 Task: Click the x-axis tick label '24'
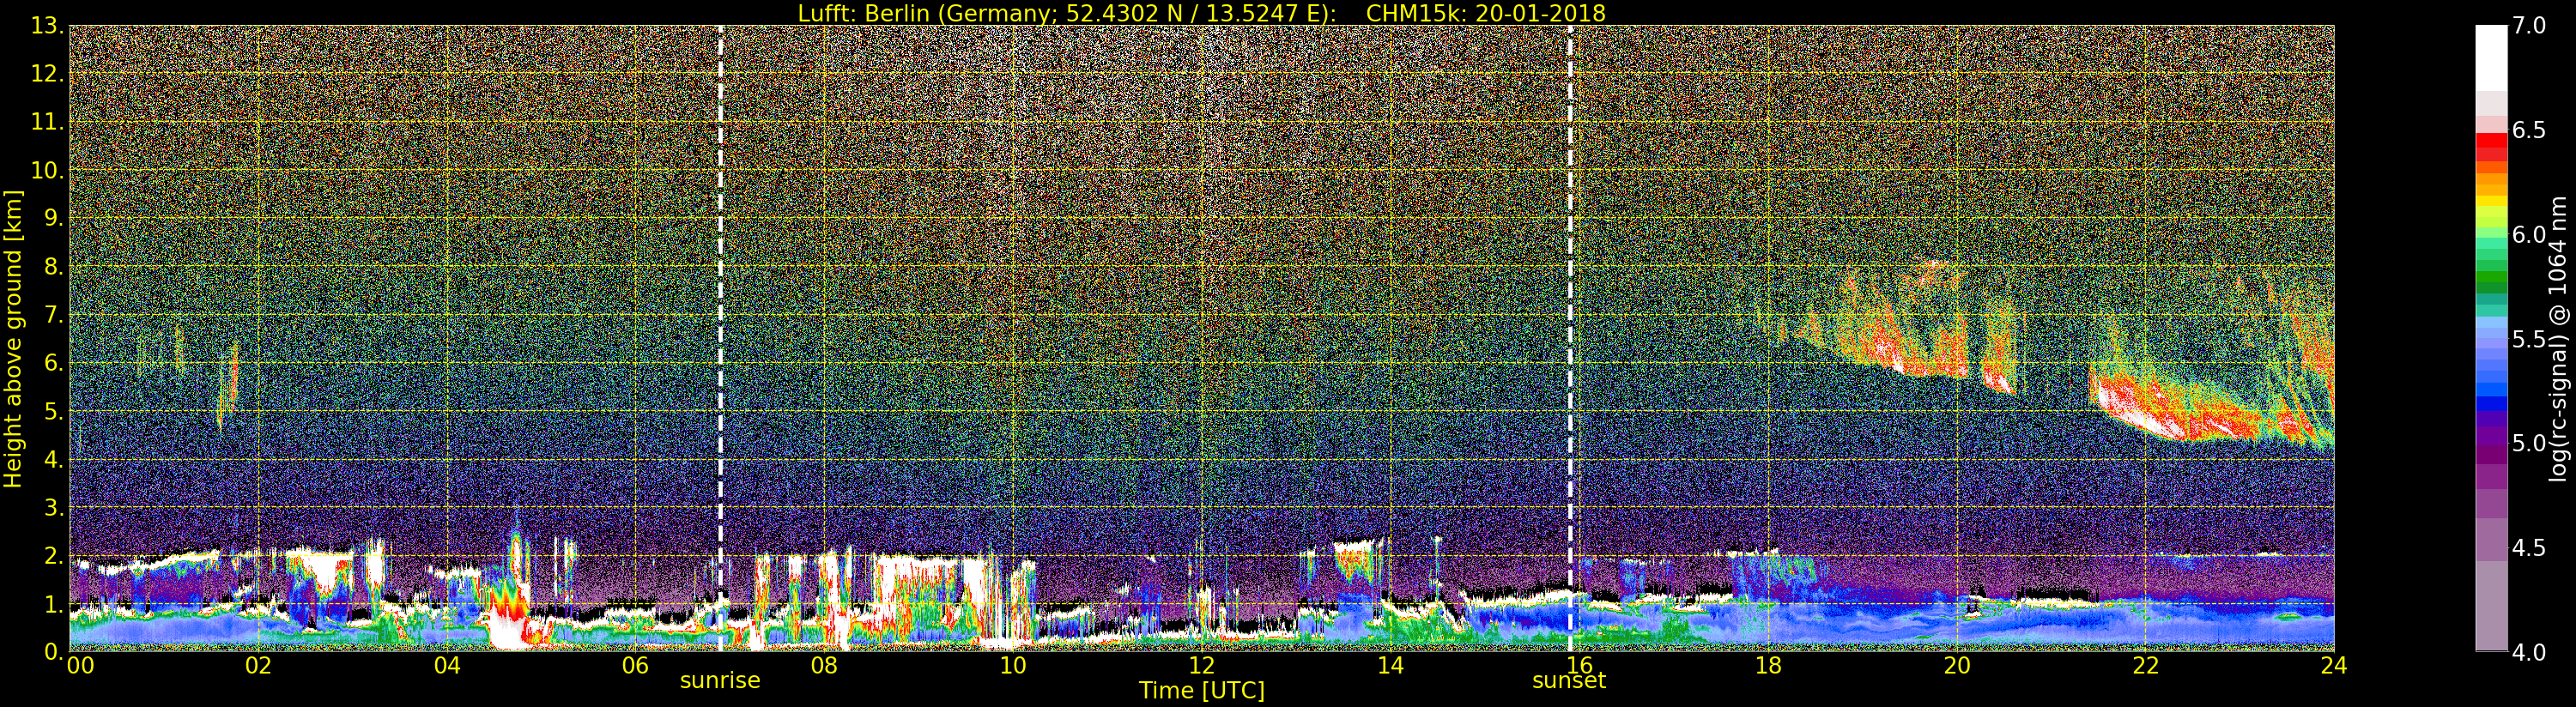2334,666
